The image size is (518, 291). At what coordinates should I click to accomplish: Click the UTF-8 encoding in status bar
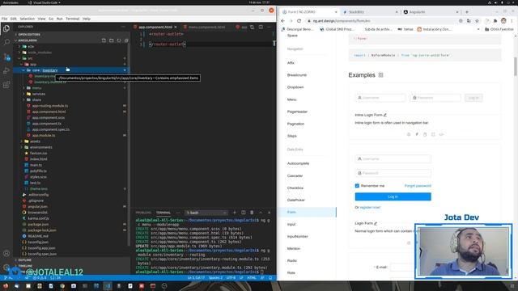pyautogui.click(x=231, y=278)
